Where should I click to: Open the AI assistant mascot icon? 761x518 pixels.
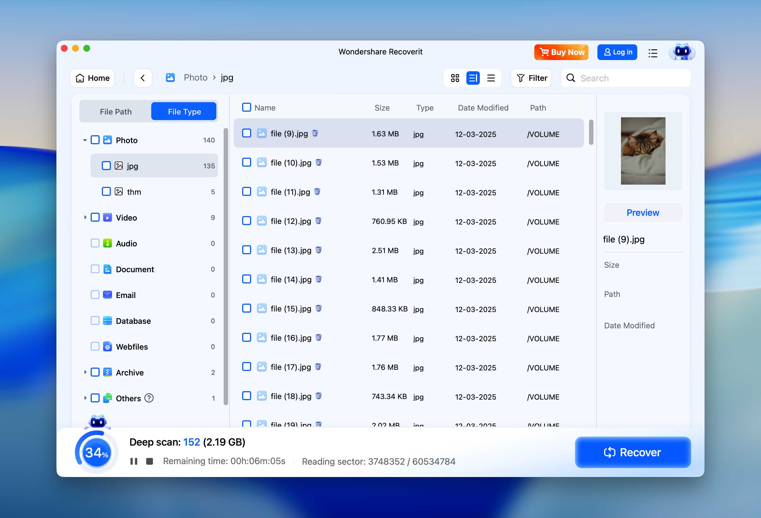682,52
